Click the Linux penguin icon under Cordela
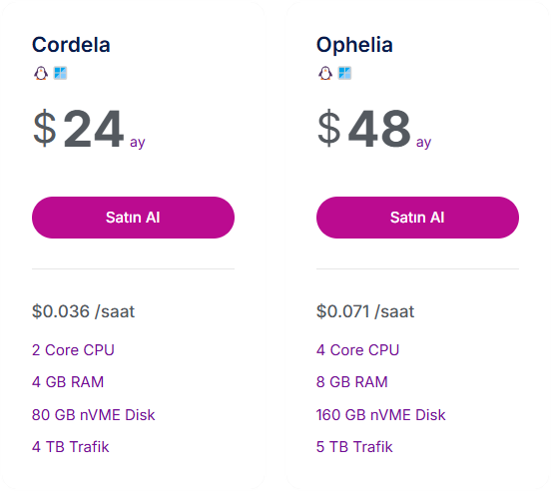The image size is (551, 491). pos(41,74)
